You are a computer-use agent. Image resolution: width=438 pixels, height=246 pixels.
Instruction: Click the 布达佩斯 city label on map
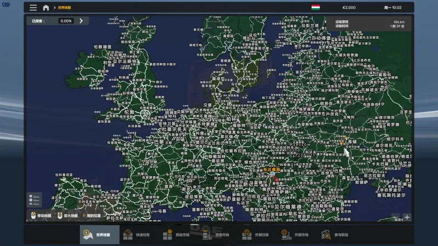[272, 169]
